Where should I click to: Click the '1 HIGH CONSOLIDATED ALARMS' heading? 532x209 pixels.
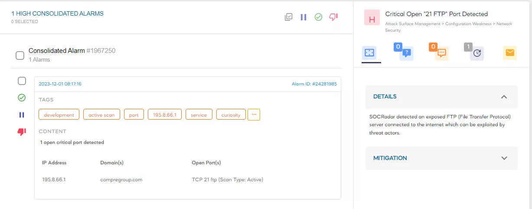(x=57, y=13)
